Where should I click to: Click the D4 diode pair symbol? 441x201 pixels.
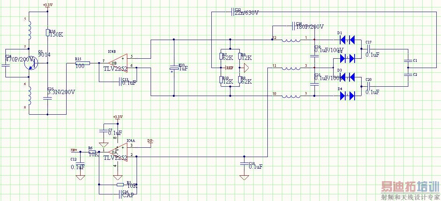click(x=347, y=96)
